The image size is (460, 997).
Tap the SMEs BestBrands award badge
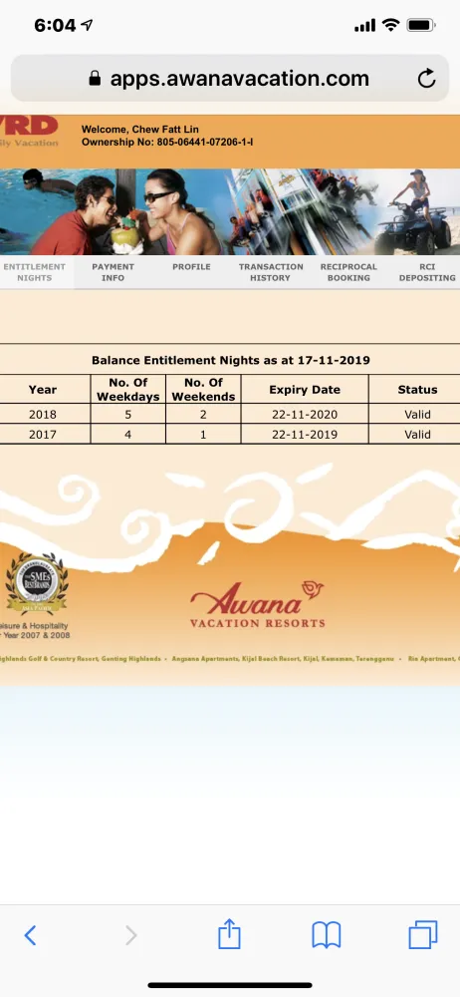36,583
